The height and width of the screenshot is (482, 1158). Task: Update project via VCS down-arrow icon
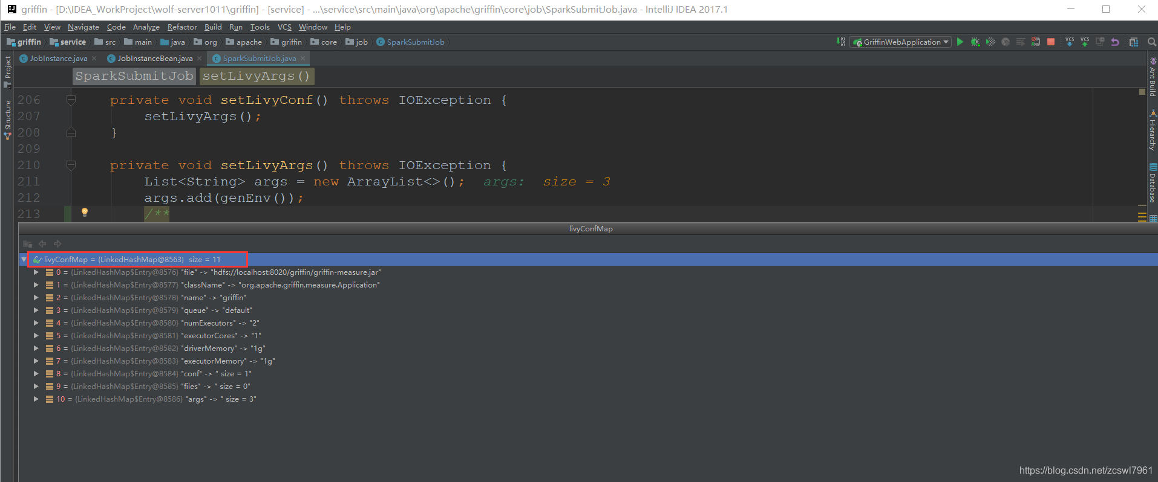tap(1070, 42)
